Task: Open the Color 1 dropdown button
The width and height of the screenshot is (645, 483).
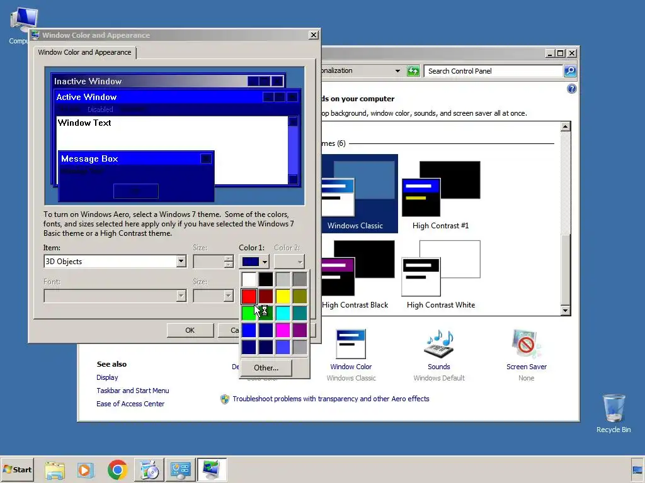Action: pos(254,262)
